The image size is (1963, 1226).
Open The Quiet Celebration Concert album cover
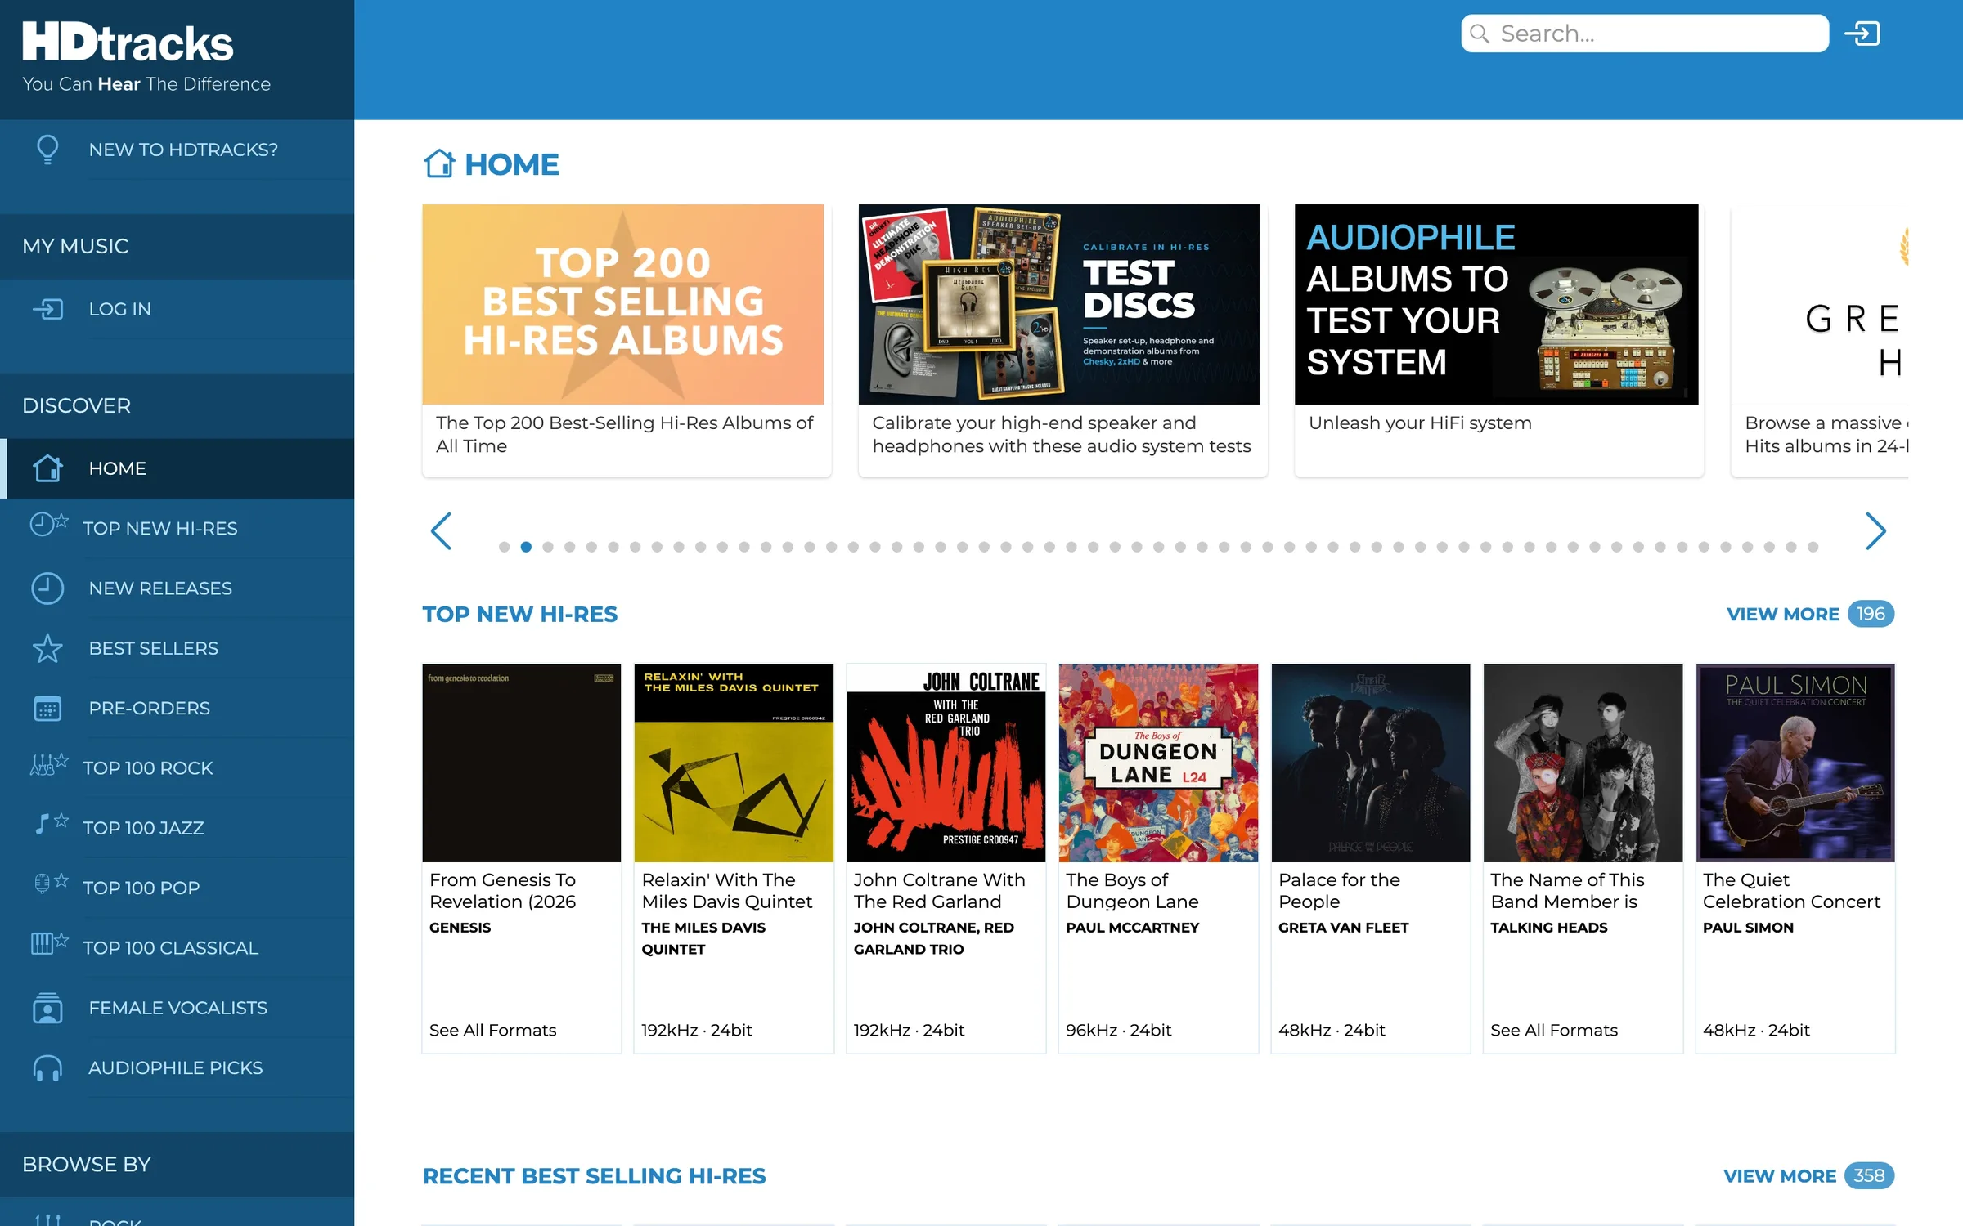coord(1795,763)
